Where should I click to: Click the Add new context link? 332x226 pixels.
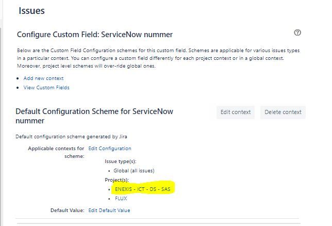43,78
